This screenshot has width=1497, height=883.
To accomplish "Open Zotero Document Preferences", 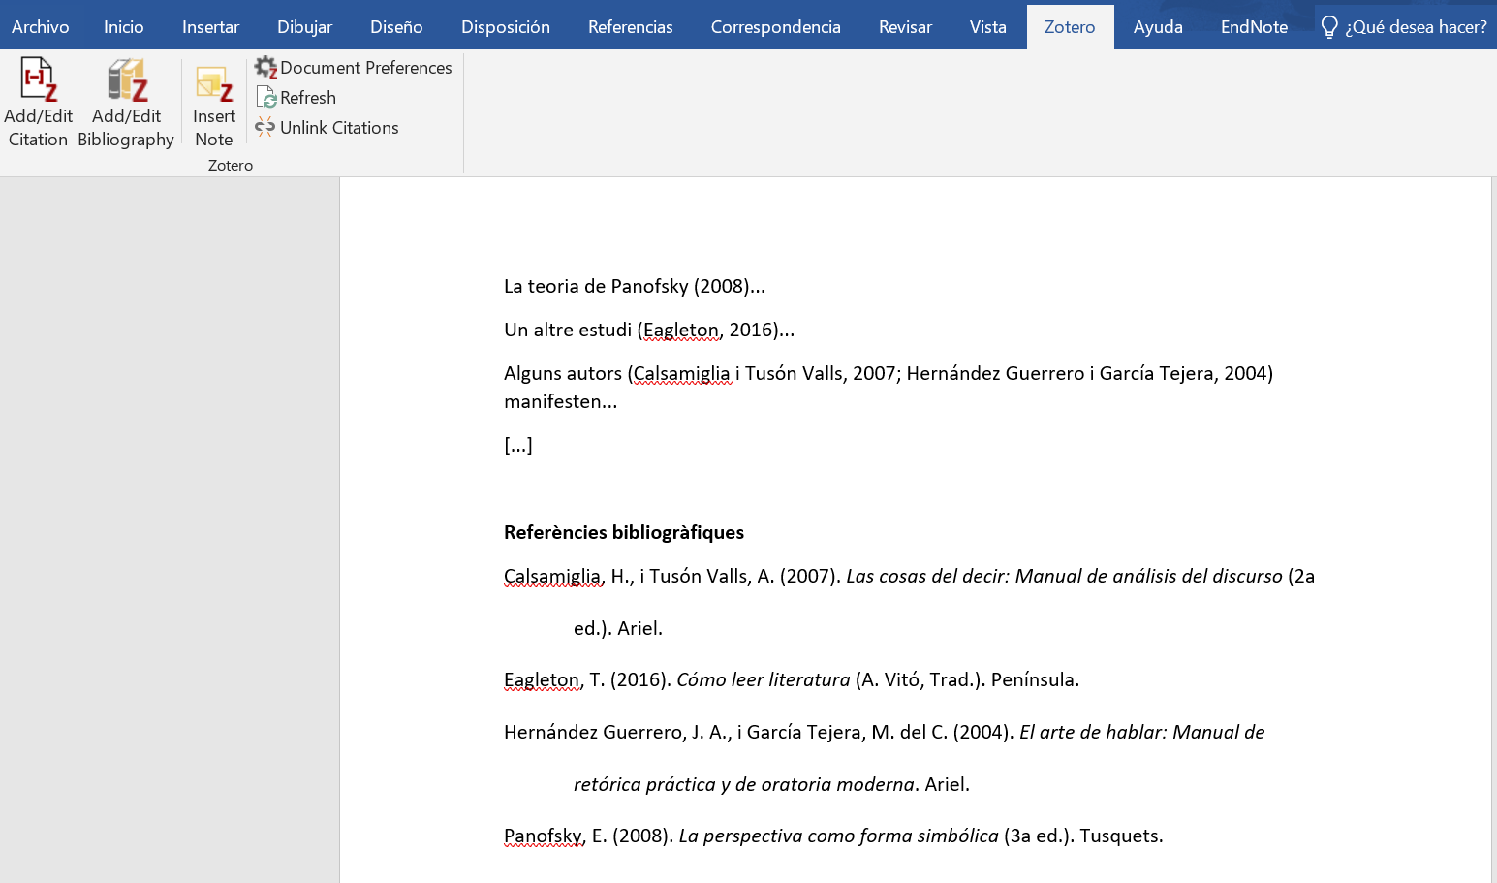I will click(x=354, y=68).
